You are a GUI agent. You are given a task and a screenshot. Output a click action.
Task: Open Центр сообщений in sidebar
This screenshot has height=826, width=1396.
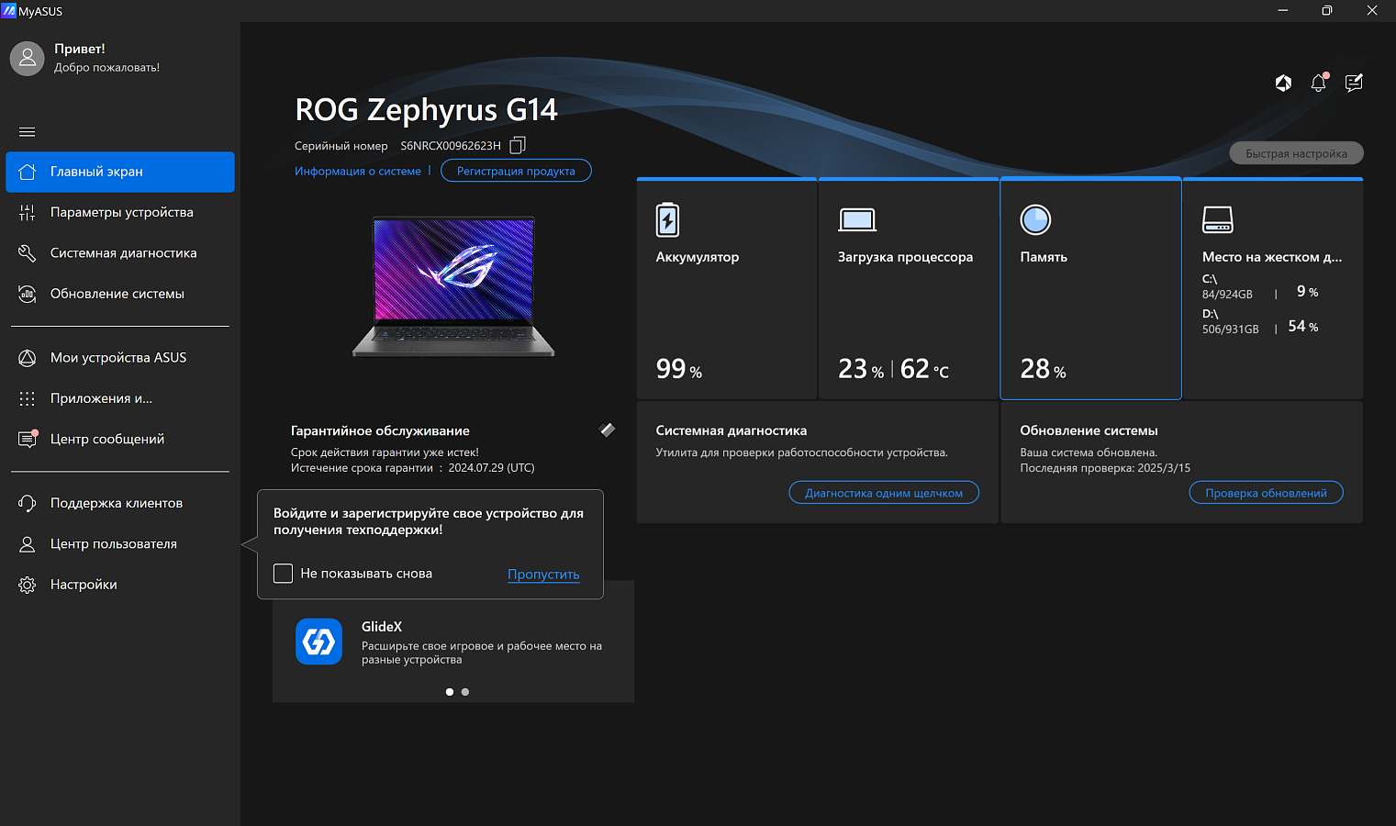tap(120, 439)
